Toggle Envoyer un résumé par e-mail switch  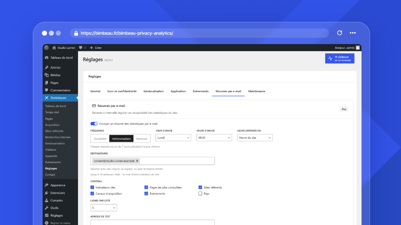coord(94,124)
